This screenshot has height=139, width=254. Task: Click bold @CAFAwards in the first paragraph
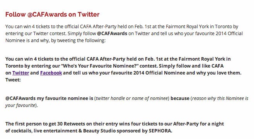[x=112, y=34]
